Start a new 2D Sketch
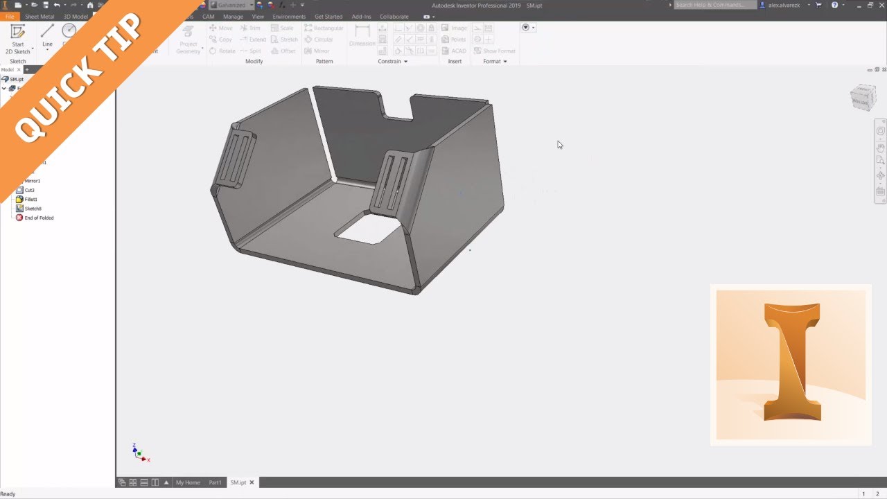This screenshot has height=499, width=887. (18, 39)
